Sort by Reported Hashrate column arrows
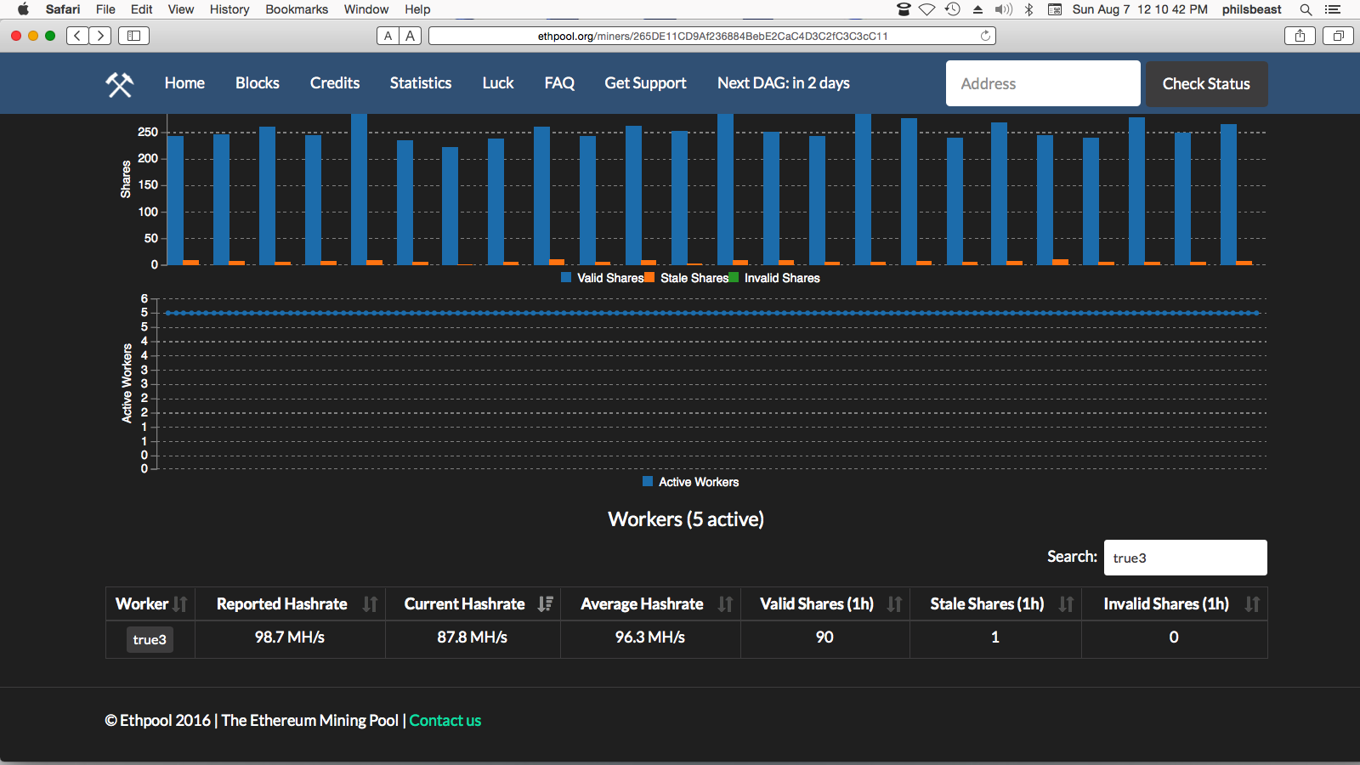 point(370,603)
